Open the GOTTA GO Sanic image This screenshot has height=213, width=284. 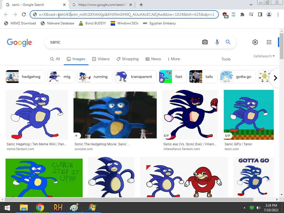tap(253, 177)
